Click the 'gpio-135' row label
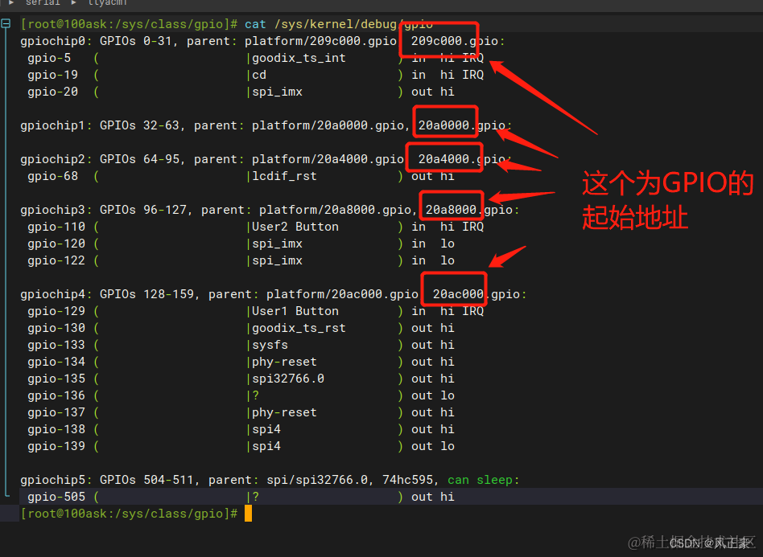 coord(56,379)
